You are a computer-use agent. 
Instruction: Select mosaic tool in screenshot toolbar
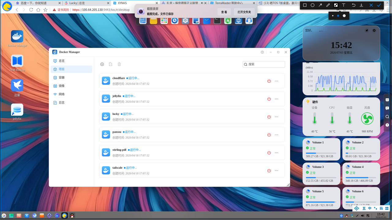click(336, 5)
